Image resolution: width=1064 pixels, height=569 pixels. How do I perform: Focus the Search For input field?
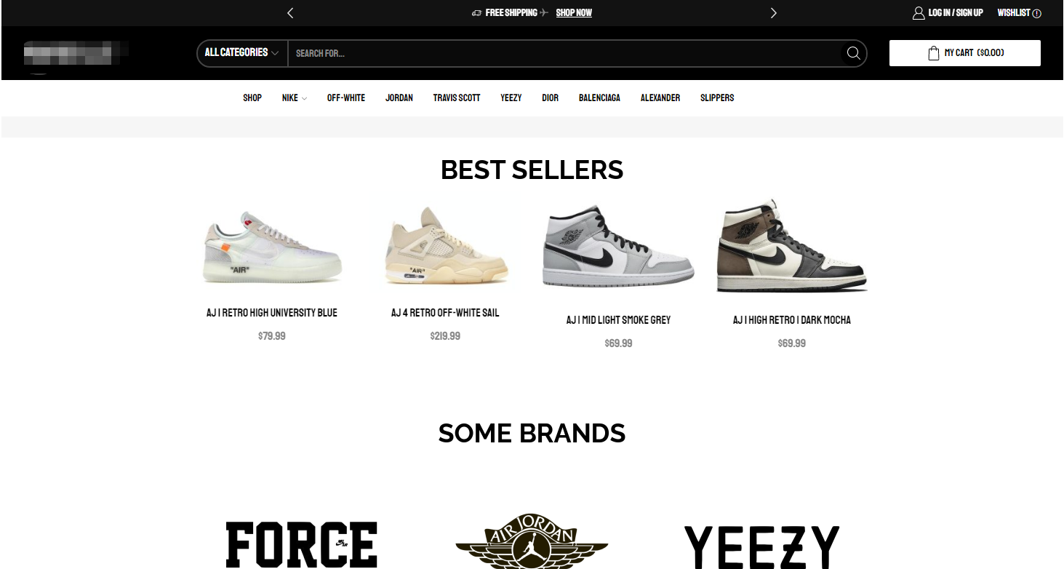pyautogui.click(x=564, y=53)
